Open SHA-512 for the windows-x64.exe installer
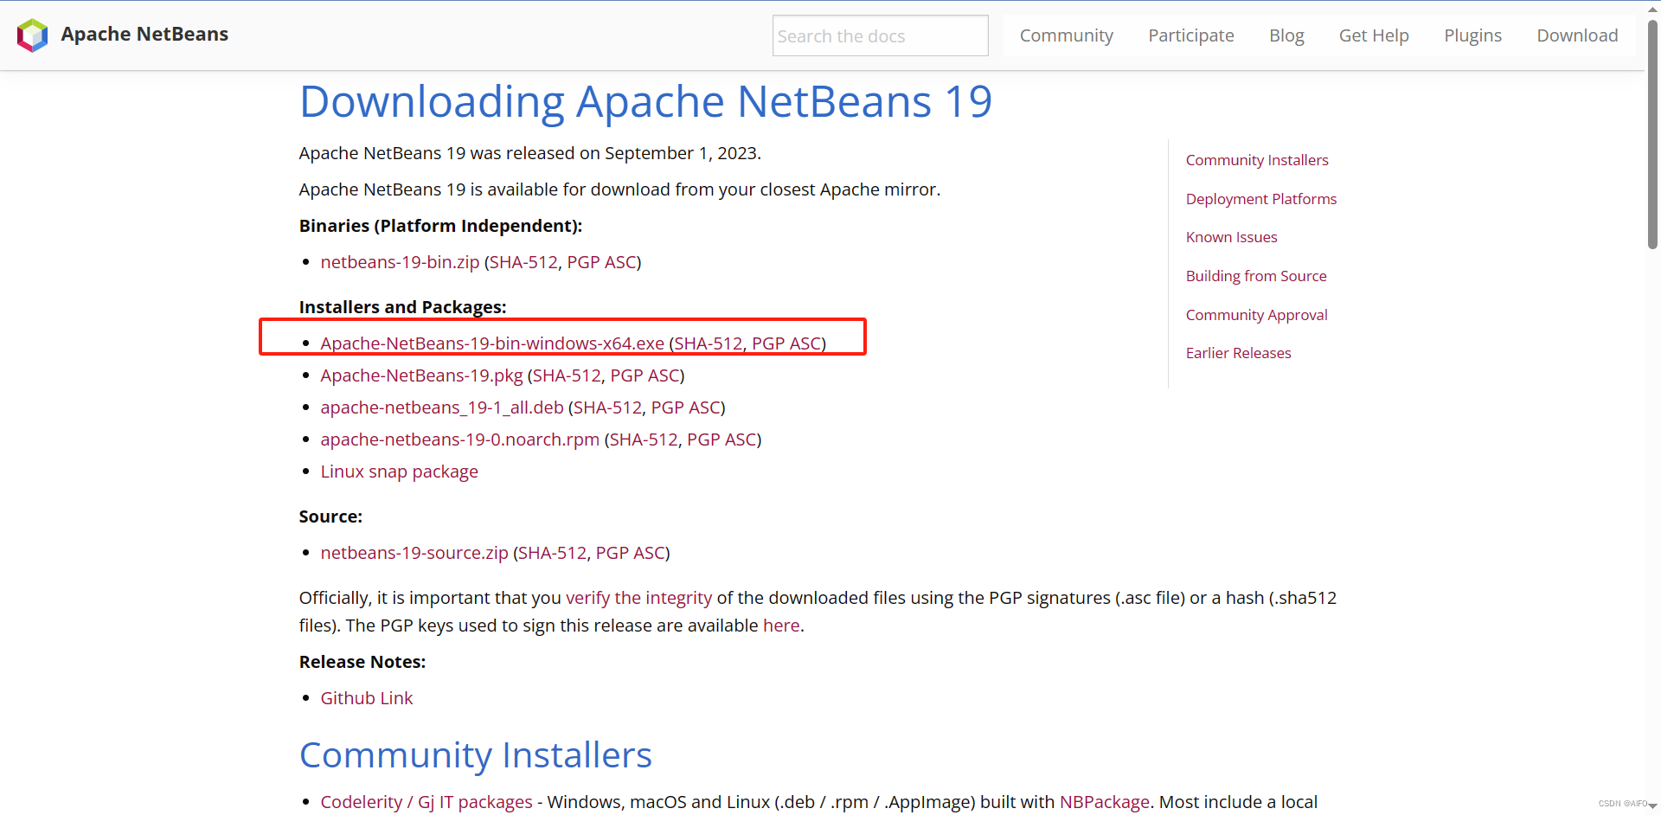This screenshot has height=815, width=1661. click(709, 343)
